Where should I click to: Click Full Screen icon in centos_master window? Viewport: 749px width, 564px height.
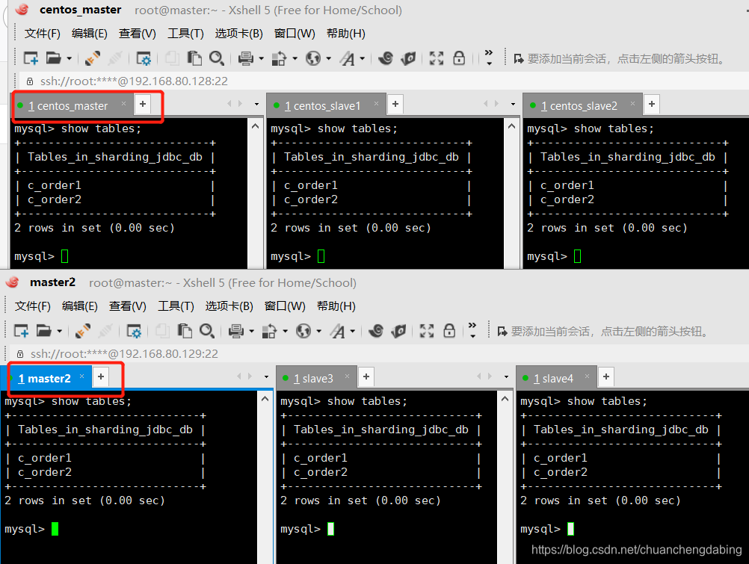pyautogui.click(x=436, y=58)
